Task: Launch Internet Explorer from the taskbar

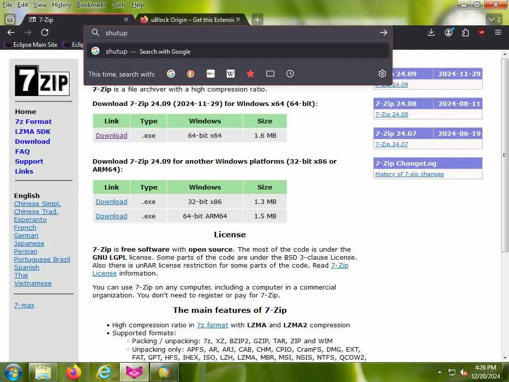Action: pyautogui.click(x=104, y=372)
